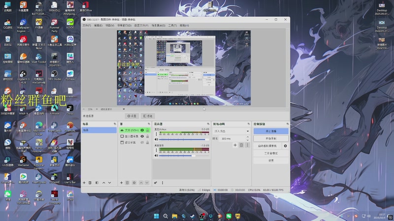
Task: Mute the 麦克风/Aux channel
Action: (x=156, y=139)
